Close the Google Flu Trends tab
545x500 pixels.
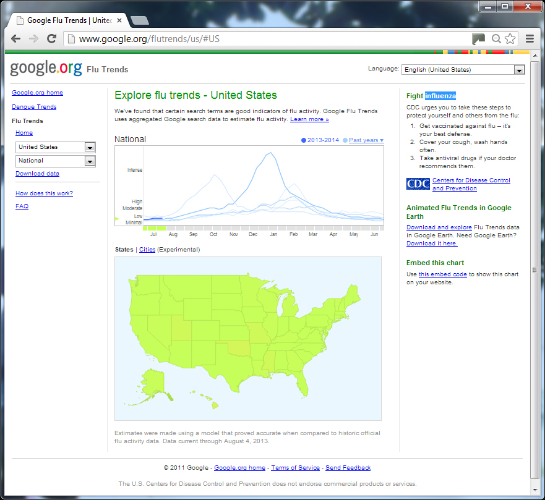[x=119, y=20]
